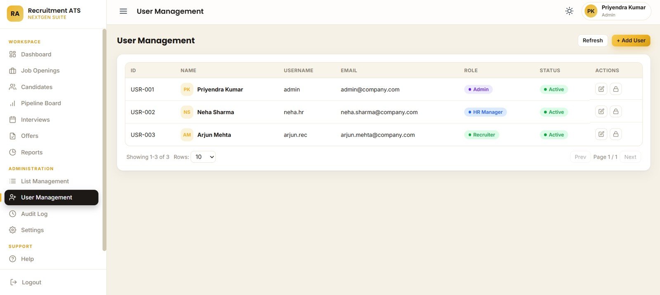Edit user Neha Sharma with pencil icon
This screenshot has height=295, width=660.
click(x=601, y=112)
